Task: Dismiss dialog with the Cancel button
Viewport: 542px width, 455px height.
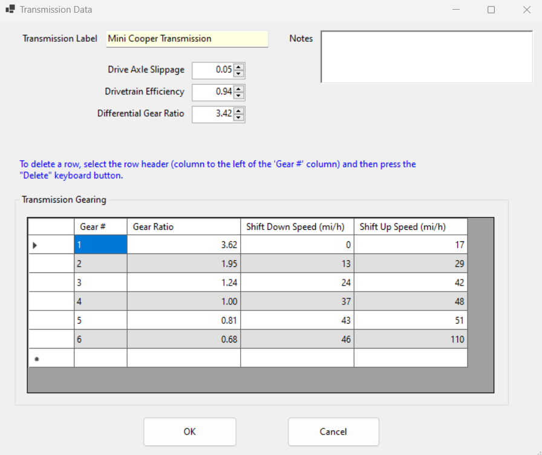Action: tap(333, 431)
